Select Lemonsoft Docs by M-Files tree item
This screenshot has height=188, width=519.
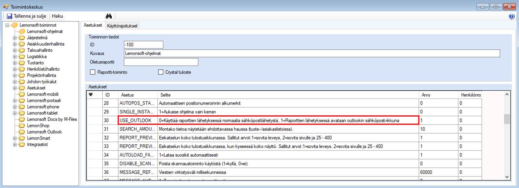click(52, 119)
